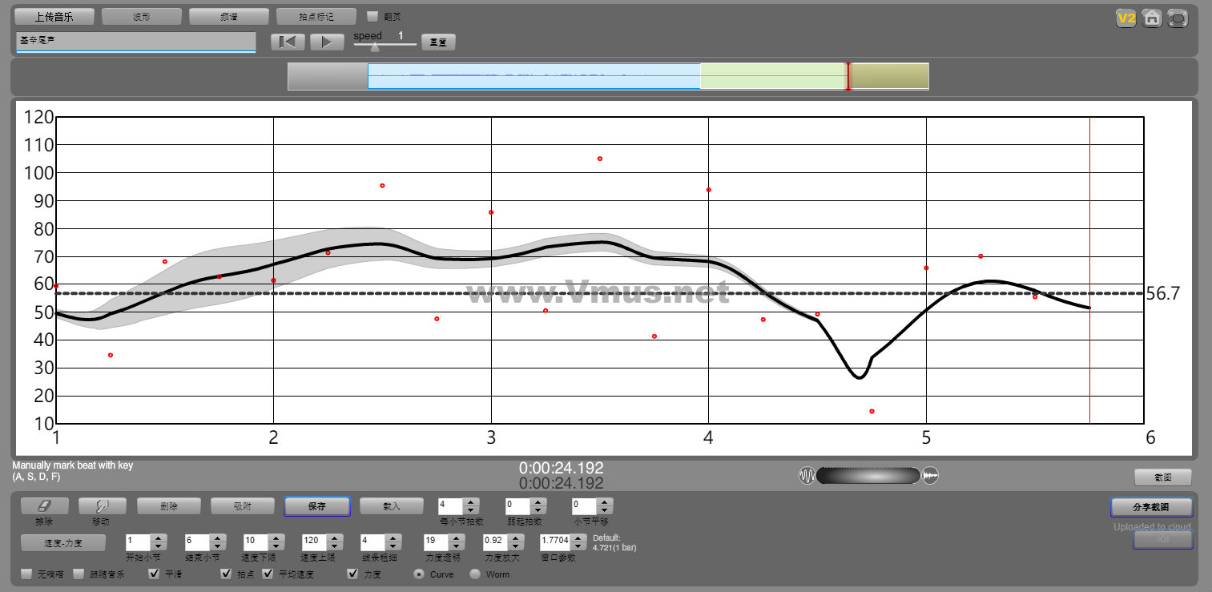Image resolution: width=1212 pixels, height=592 pixels.
Task: Click the waveform icon left of dynamics bar
Action: (x=807, y=476)
